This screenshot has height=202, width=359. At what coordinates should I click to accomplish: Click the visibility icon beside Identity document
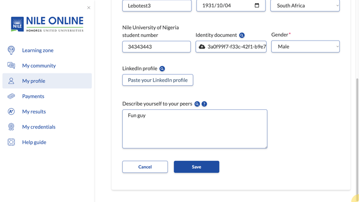click(242, 35)
